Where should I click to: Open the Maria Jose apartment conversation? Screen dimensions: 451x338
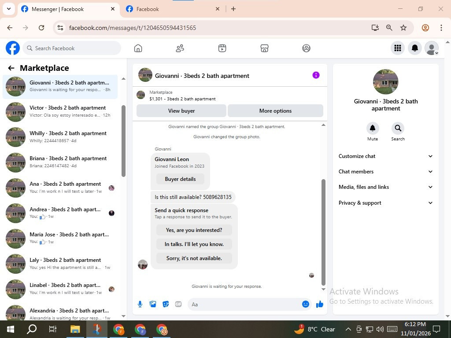pyautogui.click(x=60, y=238)
